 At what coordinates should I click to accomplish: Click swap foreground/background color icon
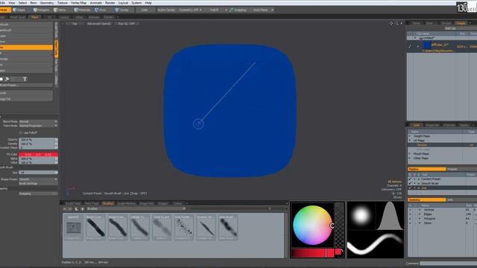341,252
